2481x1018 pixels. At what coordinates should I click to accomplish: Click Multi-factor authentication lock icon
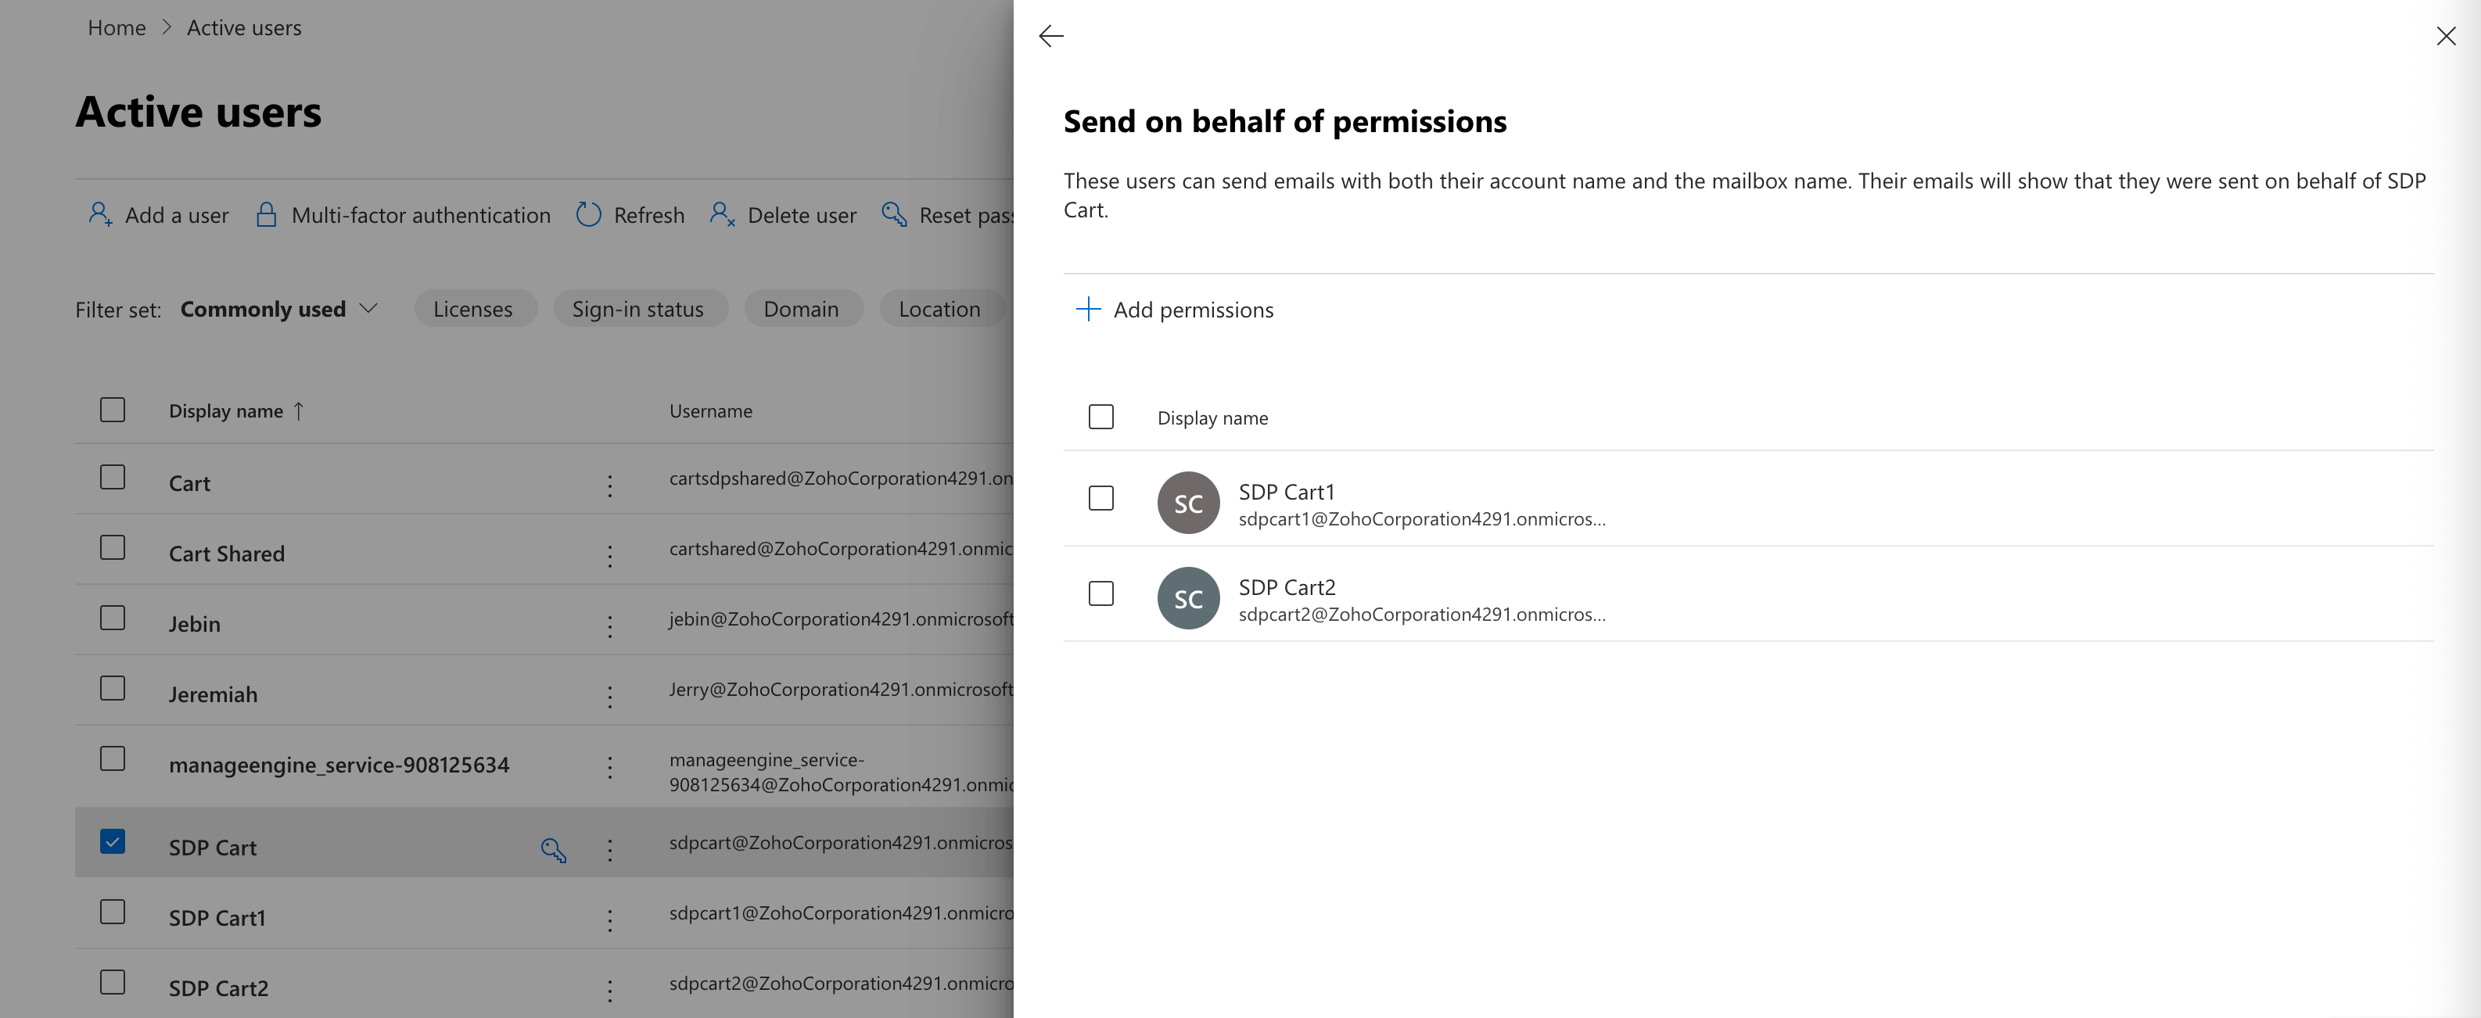(x=267, y=215)
